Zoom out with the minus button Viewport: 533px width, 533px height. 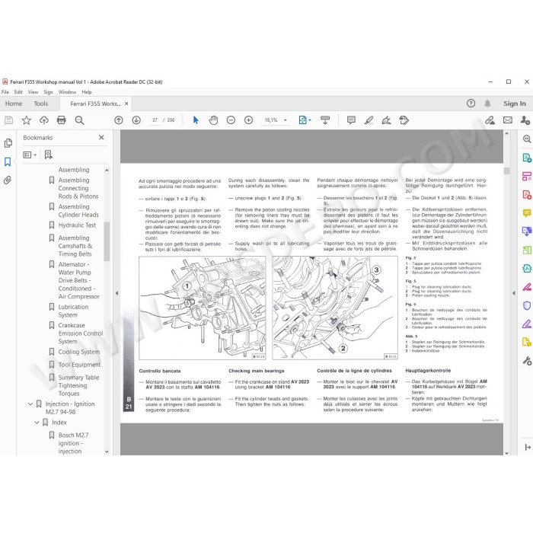tap(231, 120)
